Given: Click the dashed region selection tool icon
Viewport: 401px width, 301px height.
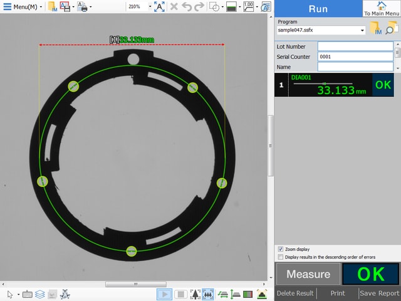Looking at the screenshot, I should click(x=214, y=7).
